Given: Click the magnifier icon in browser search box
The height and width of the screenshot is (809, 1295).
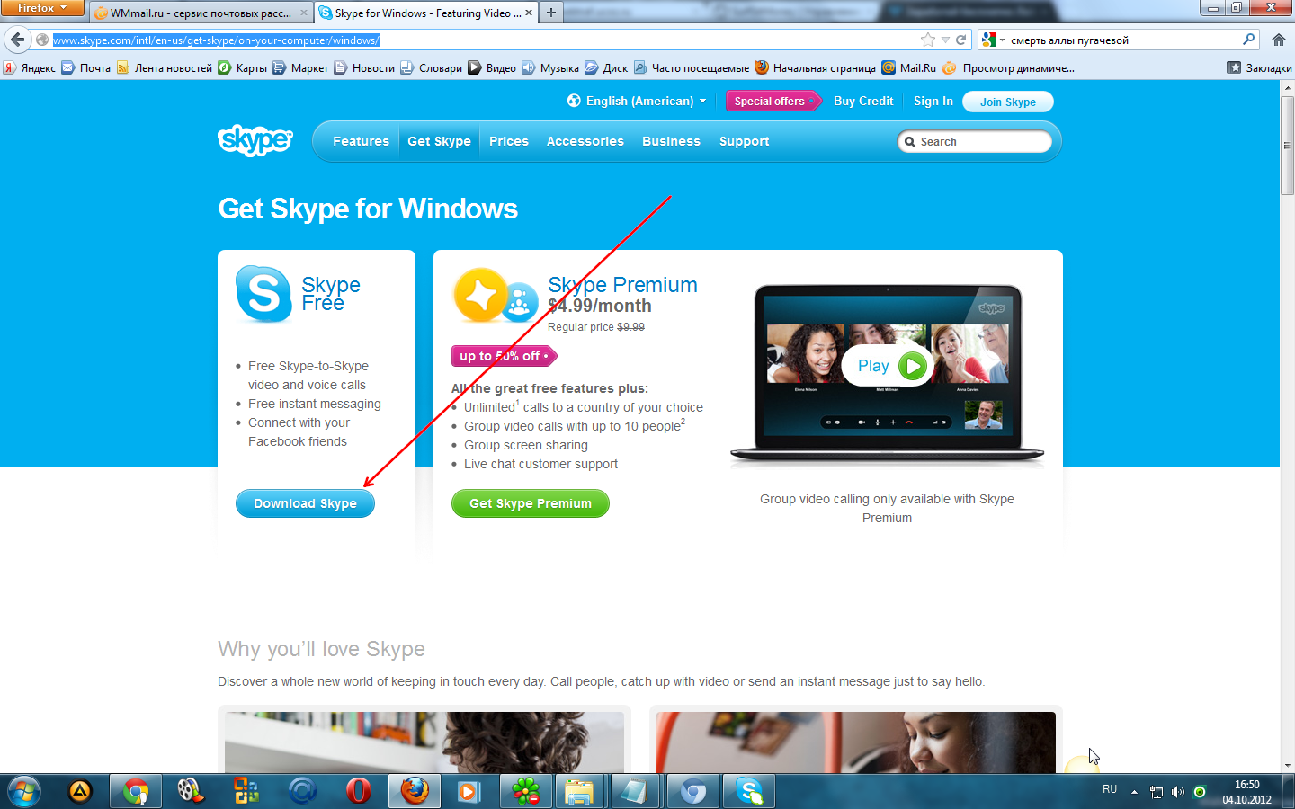Looking at the screenshot, I should pyautogui.click(x=1248, y=40).
